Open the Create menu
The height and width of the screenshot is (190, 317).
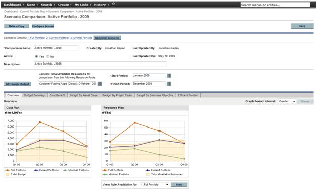click(x=65, y=5)
